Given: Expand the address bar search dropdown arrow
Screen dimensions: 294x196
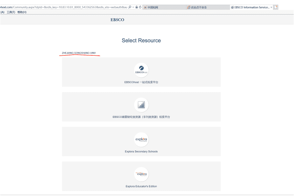Looking at the screenshot, I should pyautogui.click(x=133, y=7).
